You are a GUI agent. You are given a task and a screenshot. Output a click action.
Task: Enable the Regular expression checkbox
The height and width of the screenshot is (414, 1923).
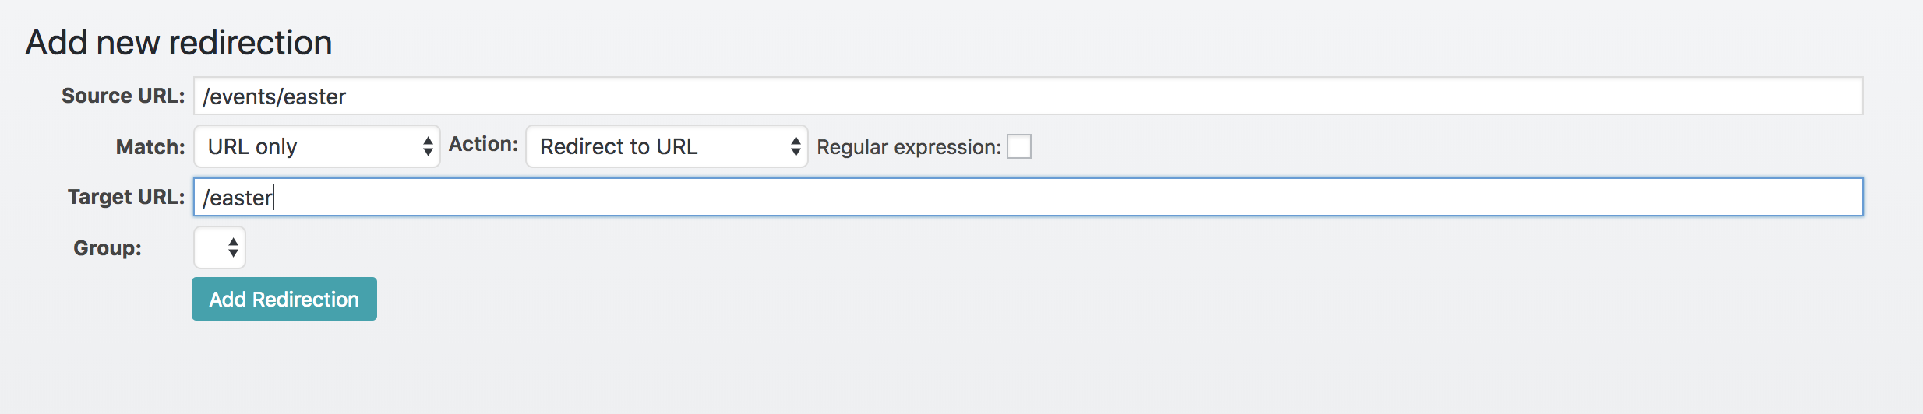(x=1019, y=146)
